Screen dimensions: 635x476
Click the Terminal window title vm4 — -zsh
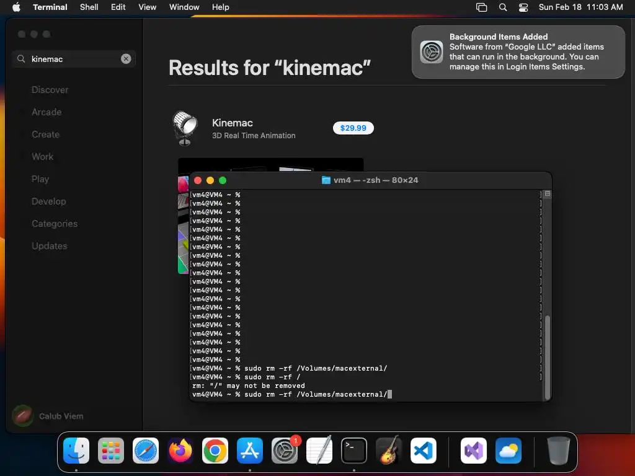click(x=376, y=180)
